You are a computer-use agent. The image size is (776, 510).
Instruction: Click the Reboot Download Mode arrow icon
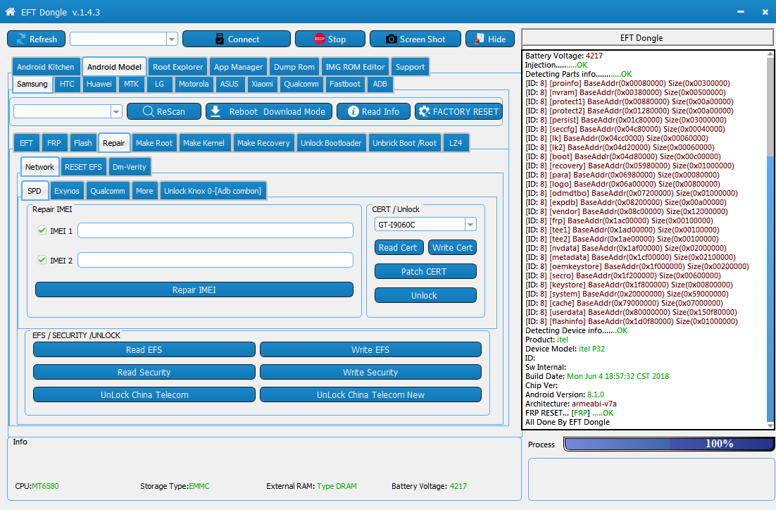click(x=215, y=111)
